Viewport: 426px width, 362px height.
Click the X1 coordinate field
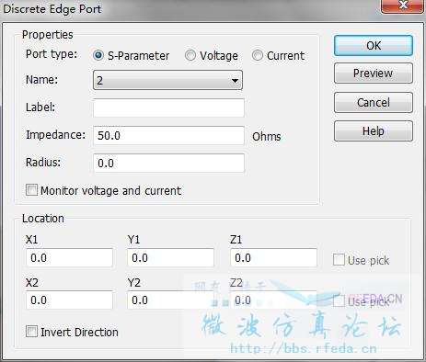click(69, 258)
